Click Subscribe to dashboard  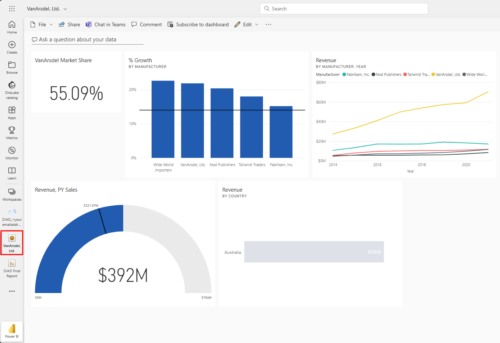(x=198, y=24)
